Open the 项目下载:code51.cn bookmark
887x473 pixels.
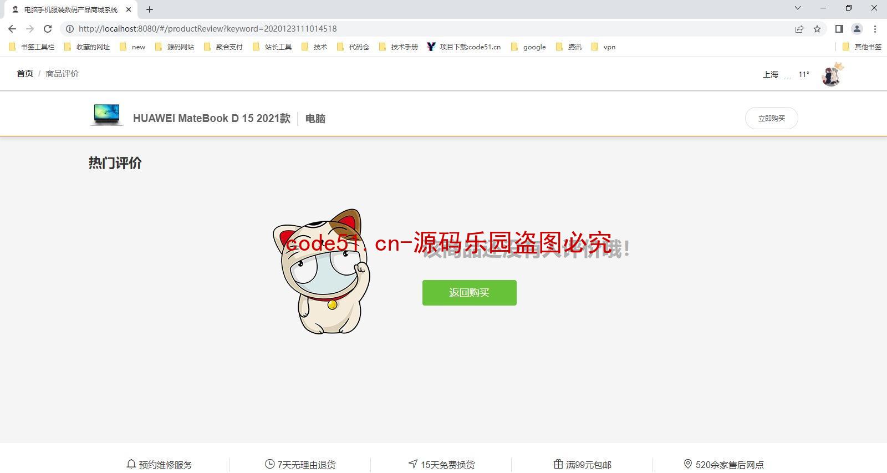click(464, 47)
